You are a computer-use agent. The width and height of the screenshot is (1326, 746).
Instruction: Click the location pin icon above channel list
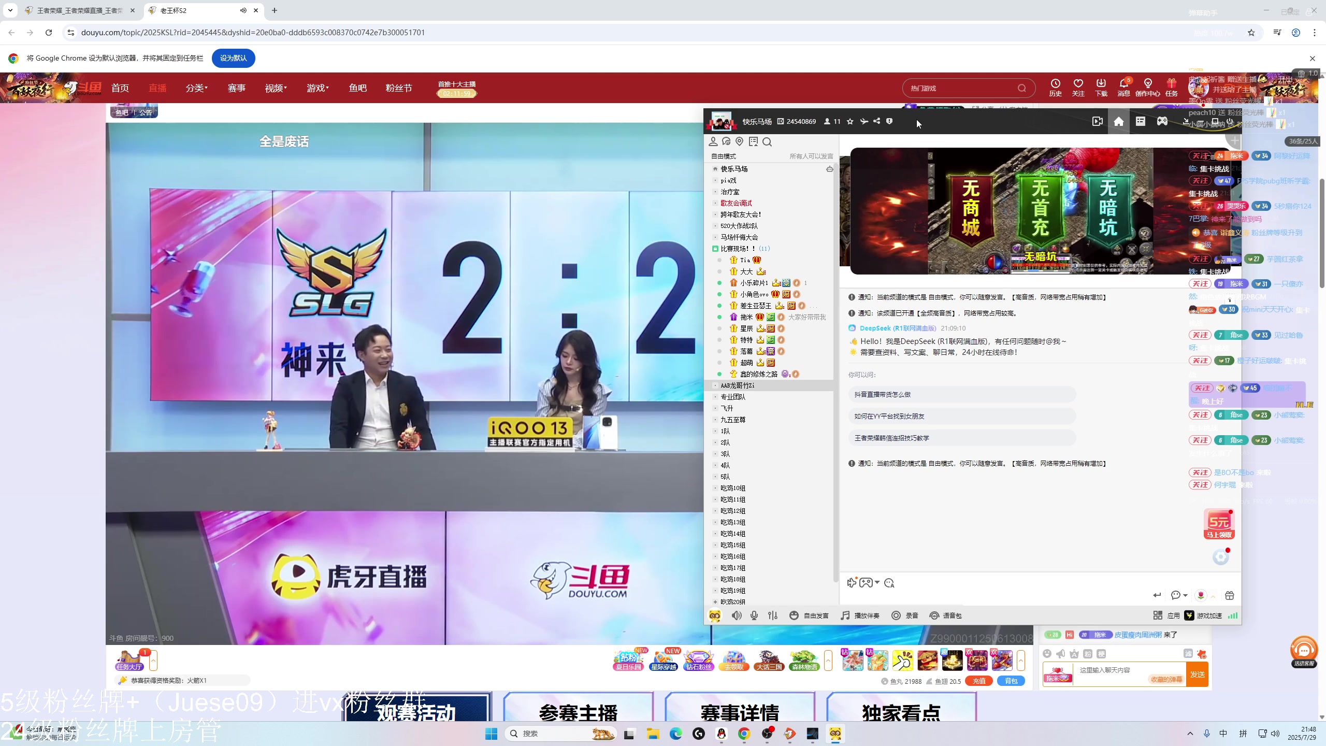point(740,141)
